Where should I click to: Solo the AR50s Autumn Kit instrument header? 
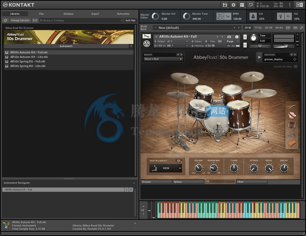point(245,37)
